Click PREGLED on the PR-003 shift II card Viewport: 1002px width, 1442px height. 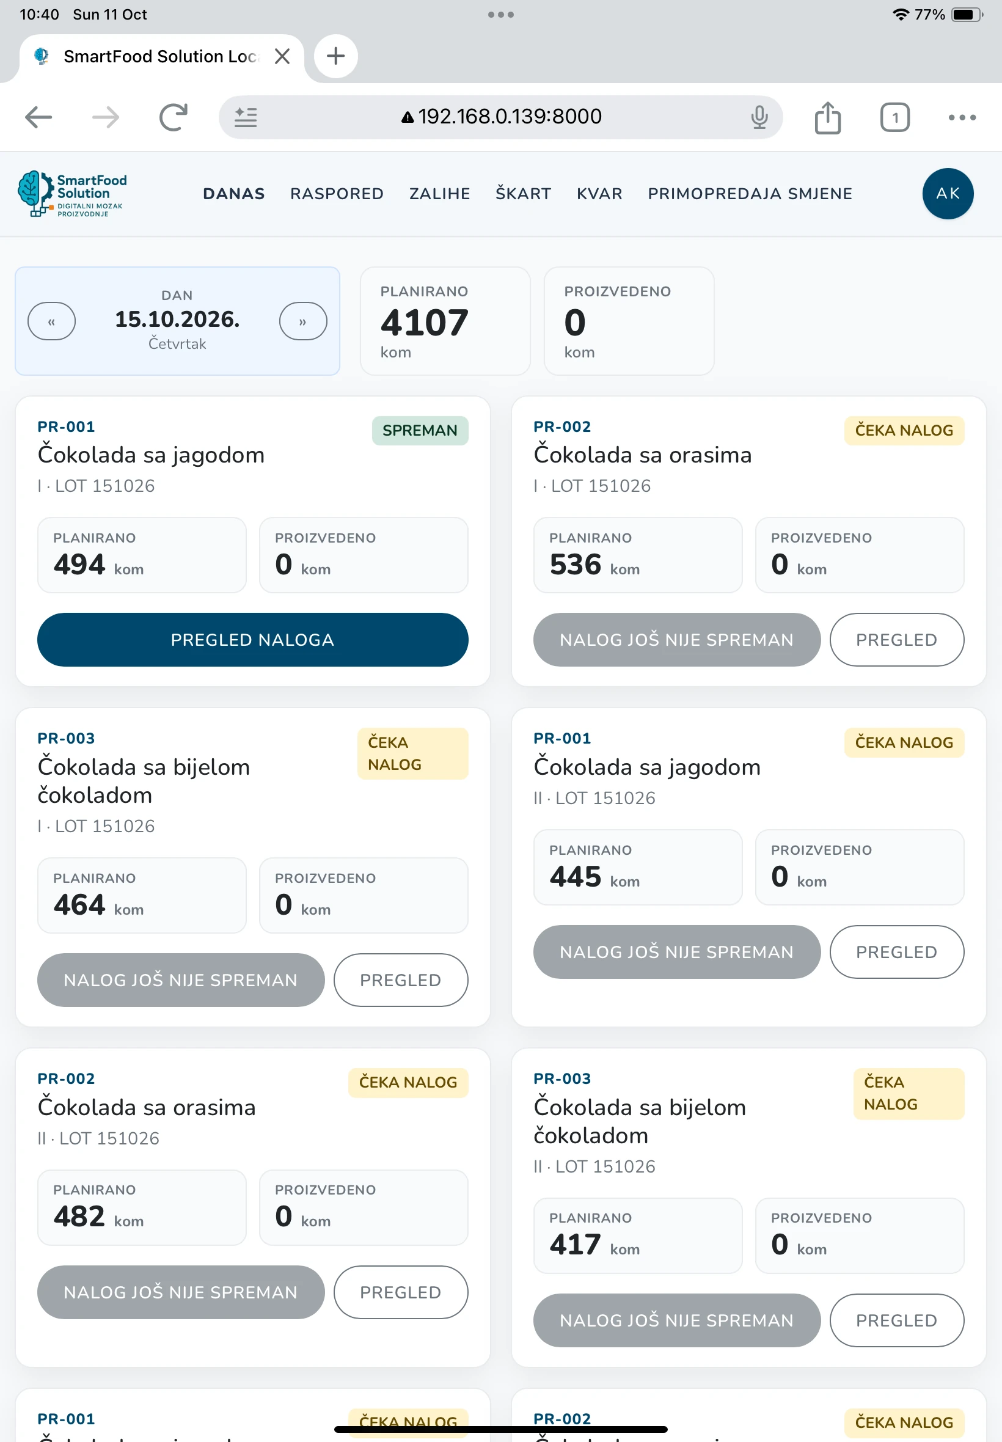click(896, 1320)
